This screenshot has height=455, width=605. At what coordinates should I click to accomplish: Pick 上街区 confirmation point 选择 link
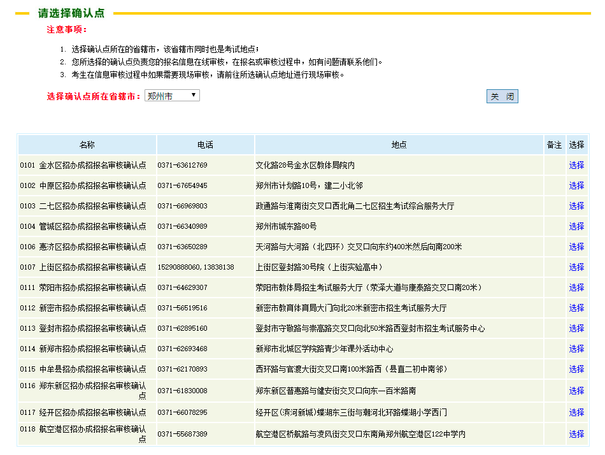click(576, 267)
